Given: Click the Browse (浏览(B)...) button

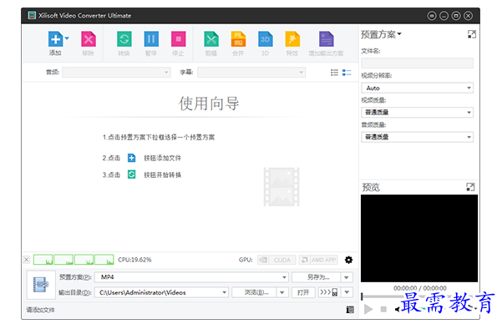Looking at the screenshot, I should [x=254, y=292].
